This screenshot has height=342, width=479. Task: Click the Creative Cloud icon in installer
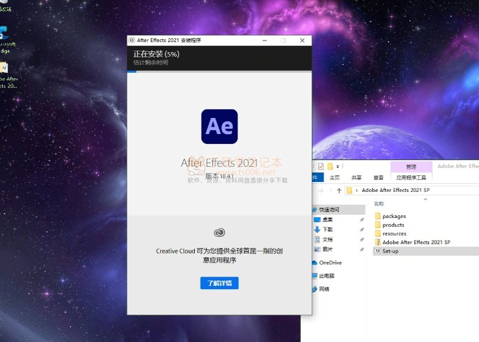pyautogui.click(x=219, y=232)
